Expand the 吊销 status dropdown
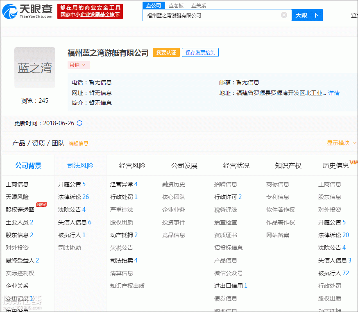This screenshot has width=358, height=312. pyautogui.click(x=79, y=65)
